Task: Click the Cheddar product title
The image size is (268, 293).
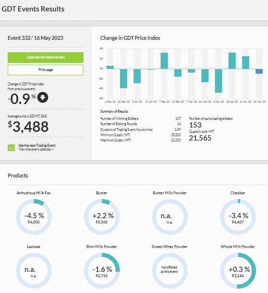Action: click(x=238, y=193)
